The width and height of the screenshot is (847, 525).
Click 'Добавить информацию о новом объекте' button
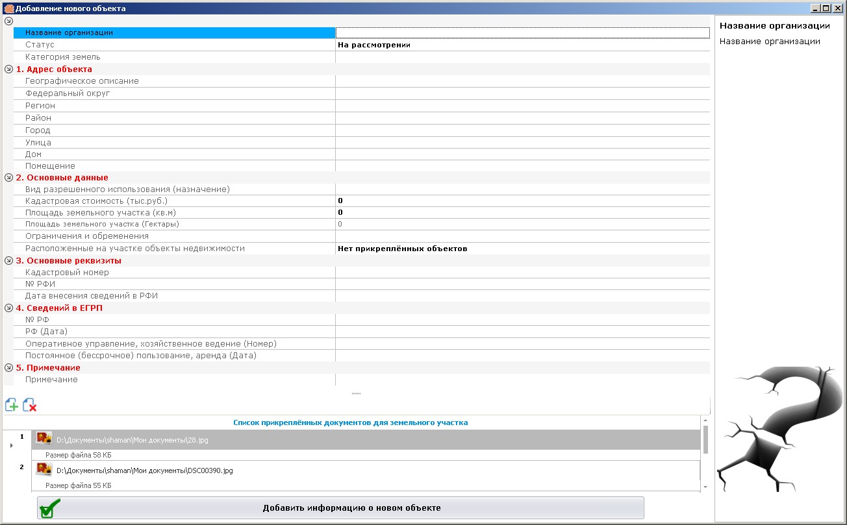(340, 507)
